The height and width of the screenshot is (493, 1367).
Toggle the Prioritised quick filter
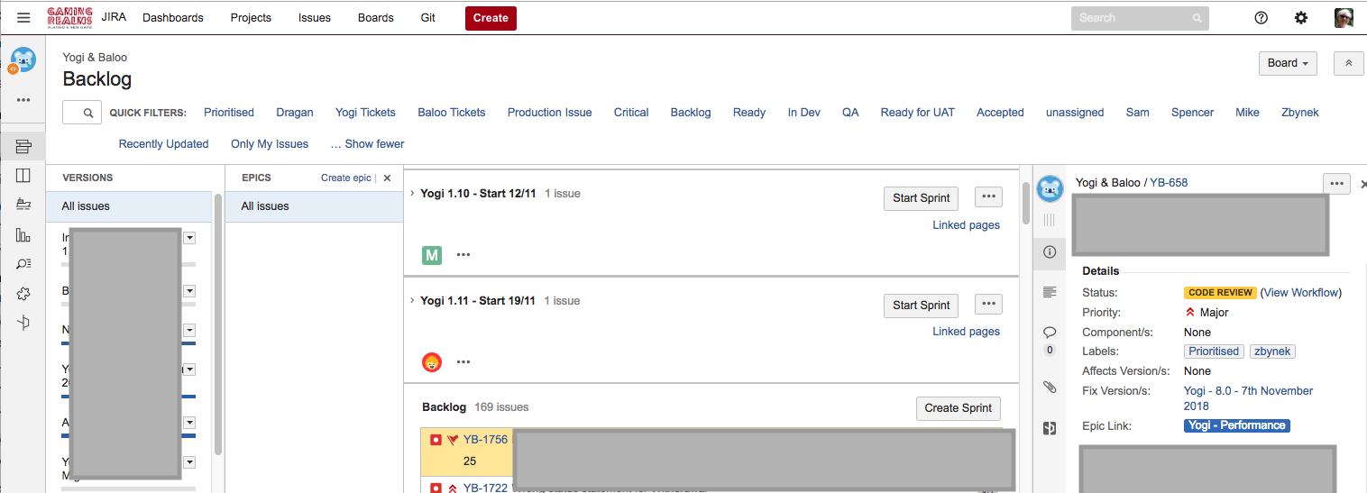tap(229, 113)
